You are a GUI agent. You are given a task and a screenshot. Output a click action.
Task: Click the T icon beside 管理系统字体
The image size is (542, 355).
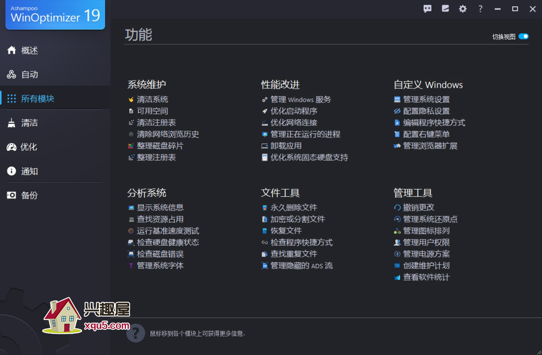click(131, 266)
